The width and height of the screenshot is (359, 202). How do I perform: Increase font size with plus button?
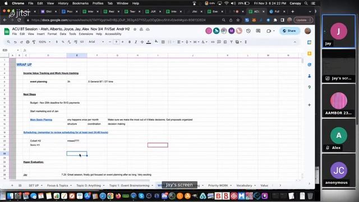[x=122, y=42]
